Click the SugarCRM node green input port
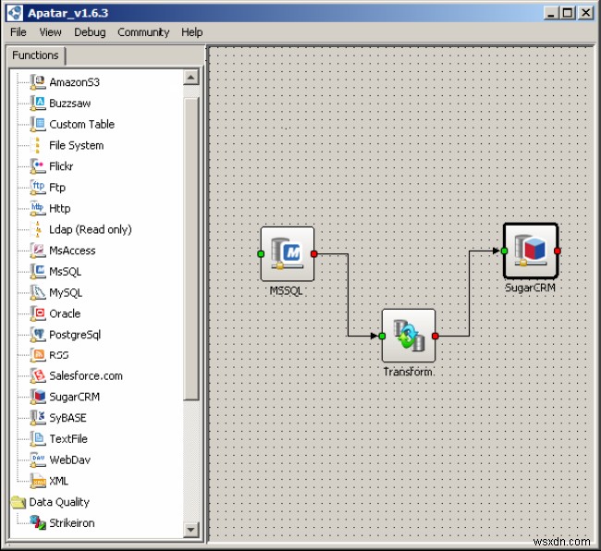The image size is (601, 551). click(505, 251)
